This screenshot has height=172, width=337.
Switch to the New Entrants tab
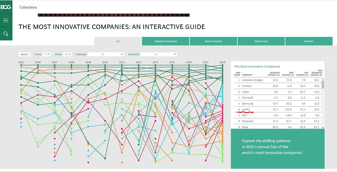pyautogui.click(x=214, y=41)
